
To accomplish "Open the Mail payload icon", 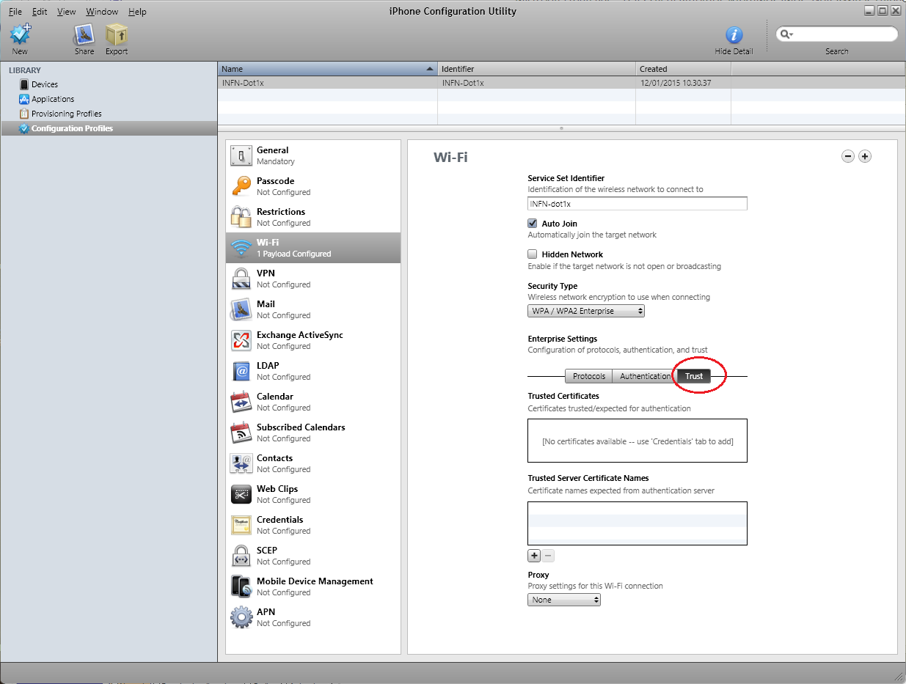I will (x=241, y=309).
